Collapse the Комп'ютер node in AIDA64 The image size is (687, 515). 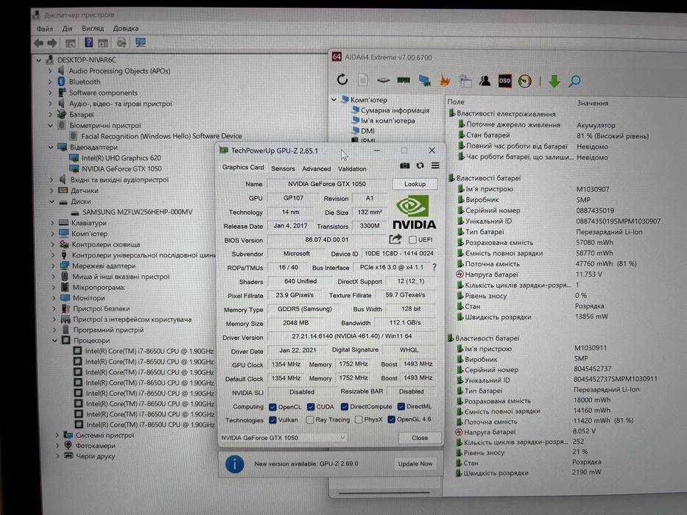[334, 100]
